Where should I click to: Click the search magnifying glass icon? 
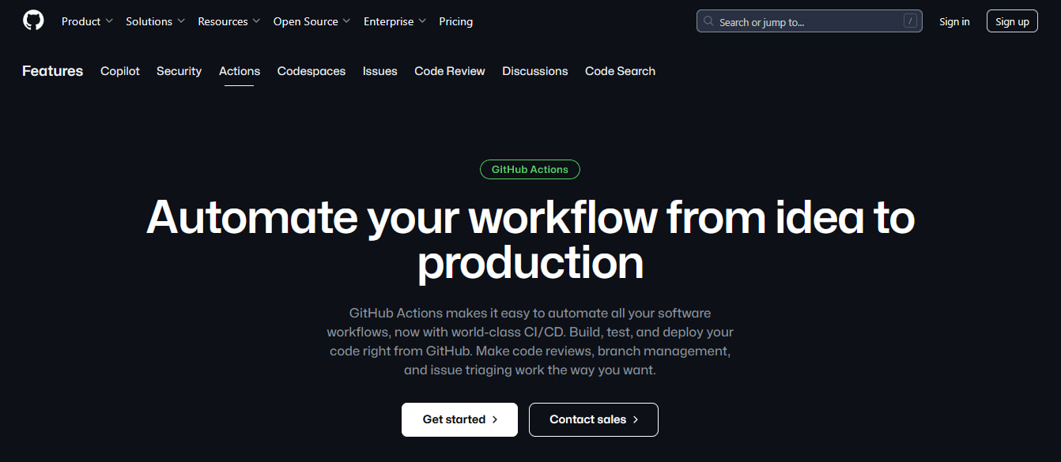click(708, 21)
